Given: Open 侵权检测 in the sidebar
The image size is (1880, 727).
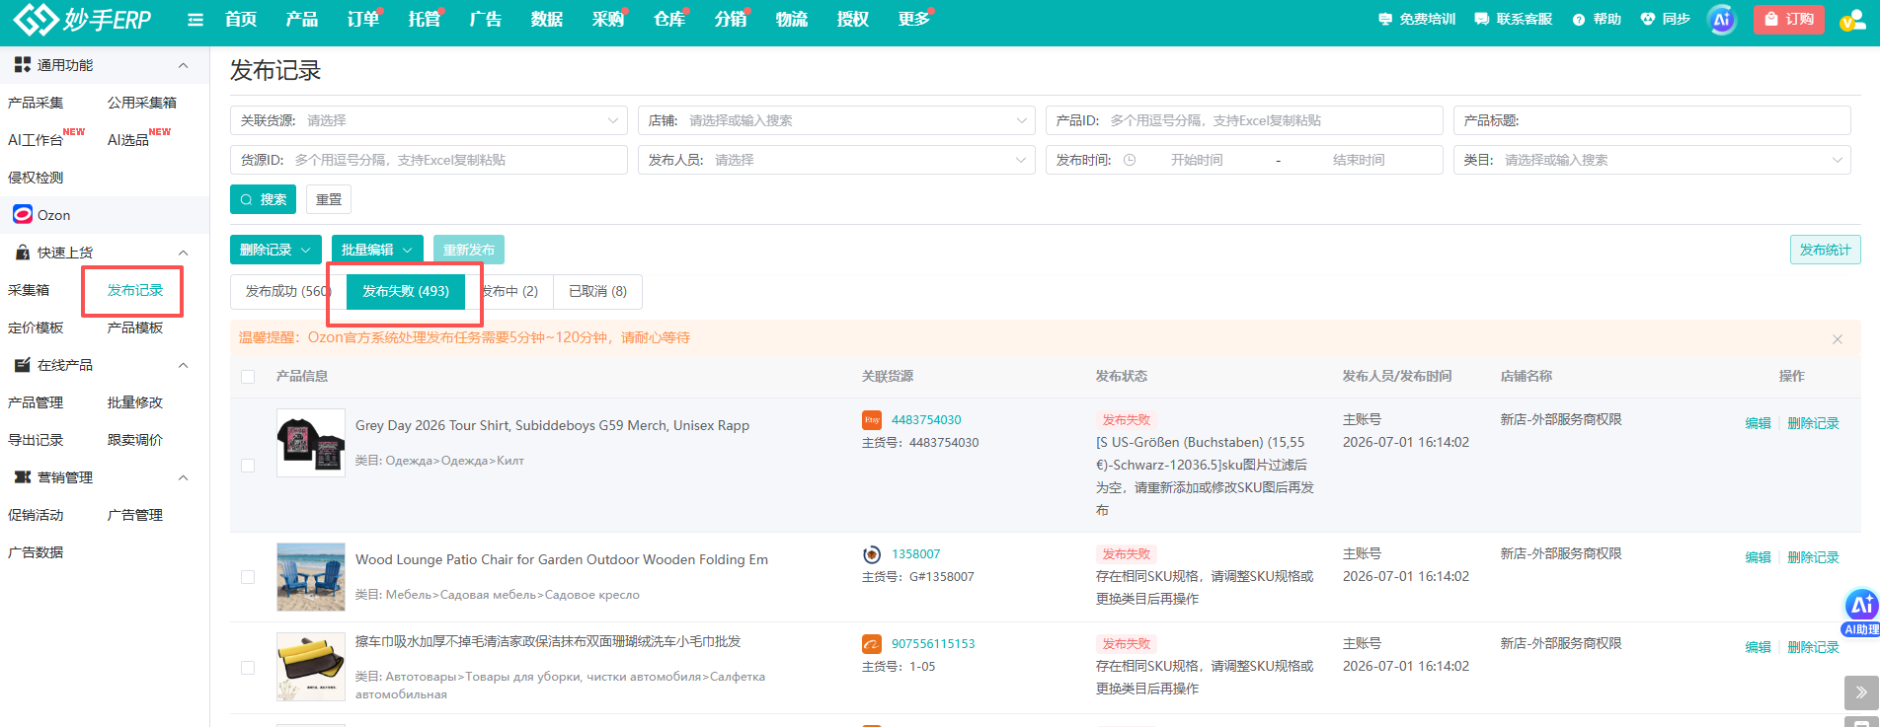Looking at the screenshot, I should [x=36, y=178].
